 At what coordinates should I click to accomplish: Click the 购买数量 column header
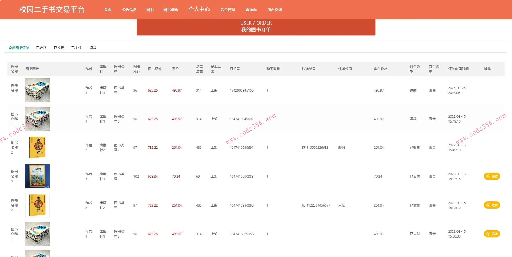pyautogui.click(x=273, y=69)
